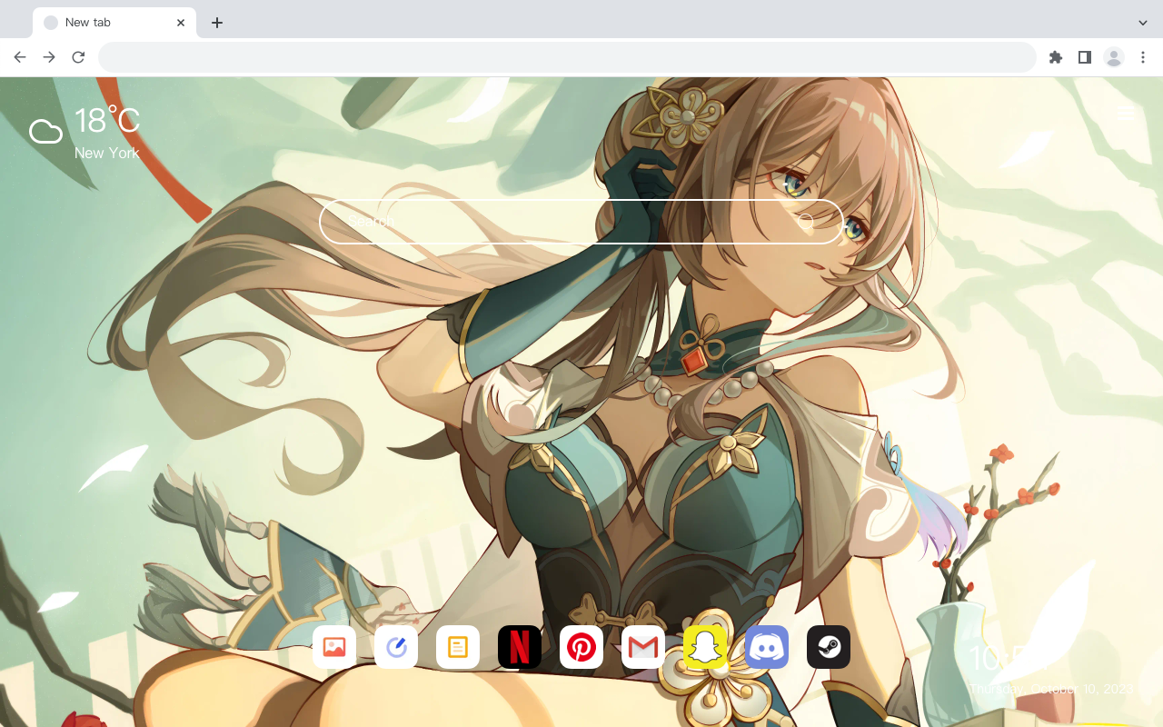The width and height of the screenshot is (1163, 727).
Task: Open the Snapchat shortcut
Action: 705,647
